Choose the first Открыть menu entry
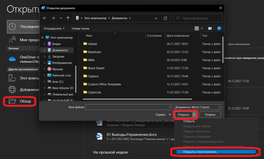 pyautogui.click(x=189, y=121)
